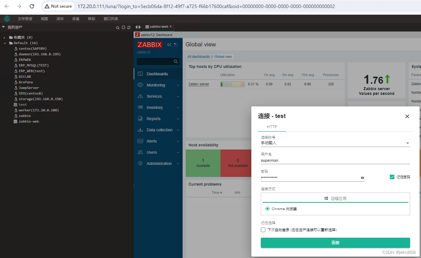Click the Zabbix kiosk mode icon
The height and width of the screenshot is (258, 421).
(x=176, y=45)
